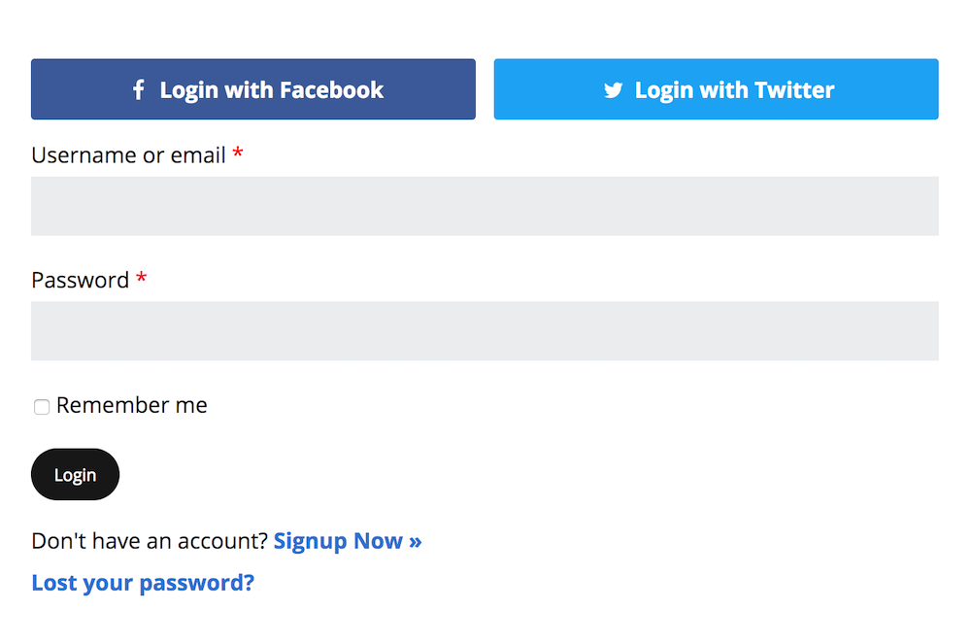Click the red asterisk beside Username or email
This screenshot has height=644, width=971.
pos(238,153)
